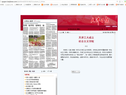Viewport: 126px width, 95px height.
Task: Select the 放大 (enlarge) radio button
Action: pos(106,32)
